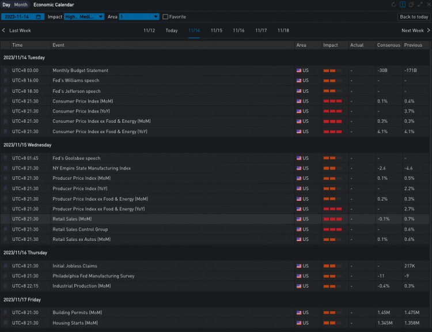The width and height of the screenshot is (432, 332).
Task: Select the 11/15 date tab
Action: [217, 31]
